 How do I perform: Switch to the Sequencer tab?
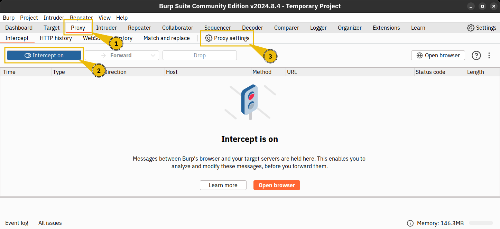[x=217, y=28]
